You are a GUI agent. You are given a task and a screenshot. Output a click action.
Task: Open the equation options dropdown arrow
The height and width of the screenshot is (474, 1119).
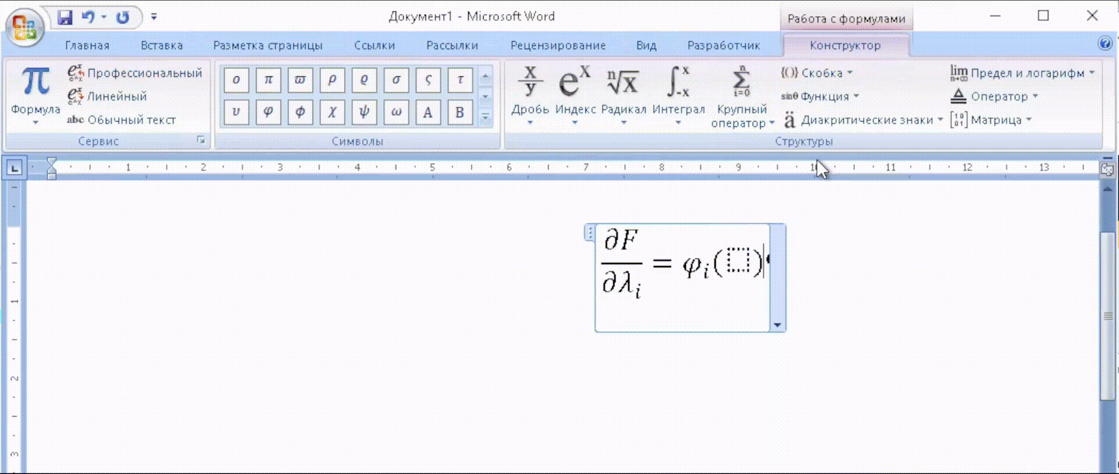click(x=777, y=325)
